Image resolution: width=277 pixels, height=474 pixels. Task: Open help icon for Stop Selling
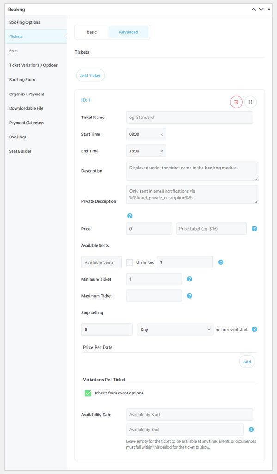pyautogui.click(x=254, y=330)
